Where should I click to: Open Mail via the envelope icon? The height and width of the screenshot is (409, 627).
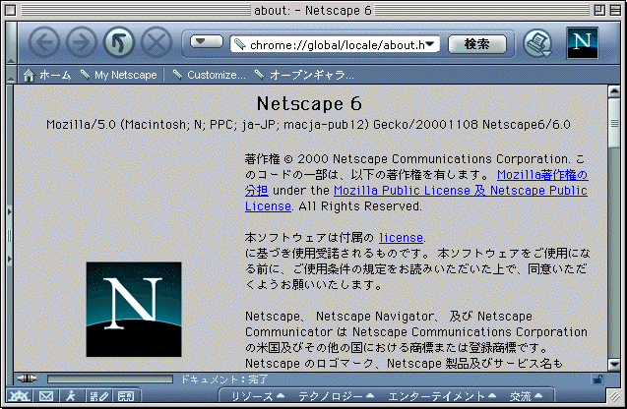tap(46, 396)
